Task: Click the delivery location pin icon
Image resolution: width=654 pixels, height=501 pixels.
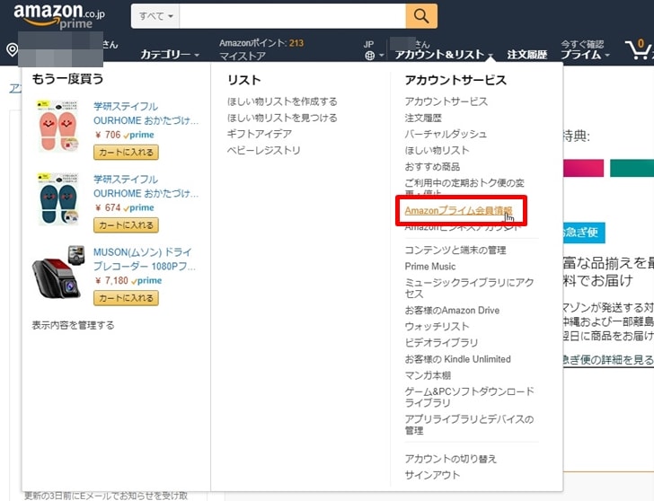Action: 12,50
